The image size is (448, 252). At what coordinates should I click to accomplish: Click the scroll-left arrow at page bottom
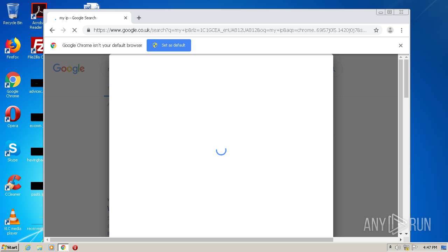(48, 240)
